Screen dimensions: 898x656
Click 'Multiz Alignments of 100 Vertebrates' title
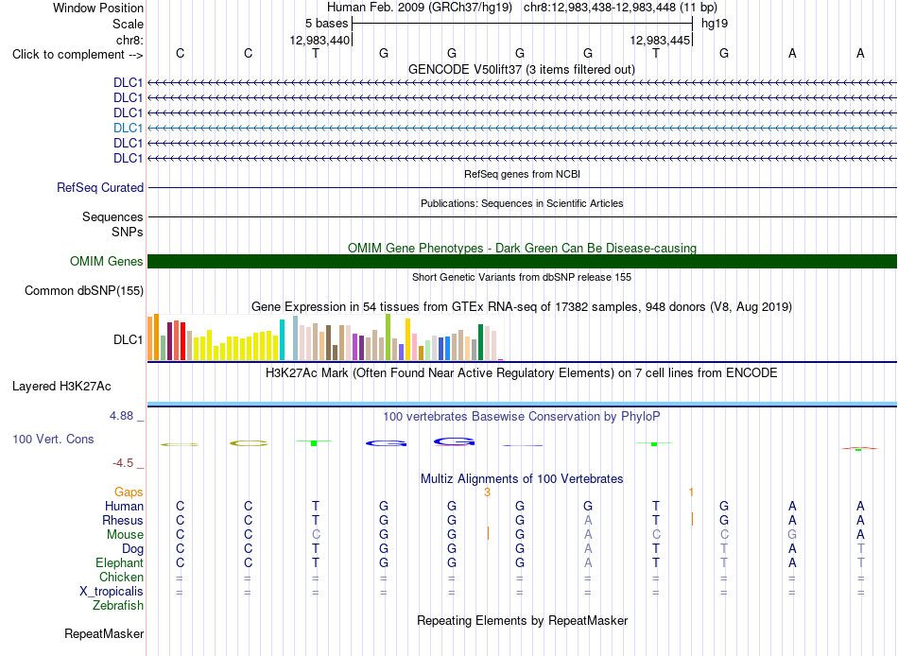(522, 479)
